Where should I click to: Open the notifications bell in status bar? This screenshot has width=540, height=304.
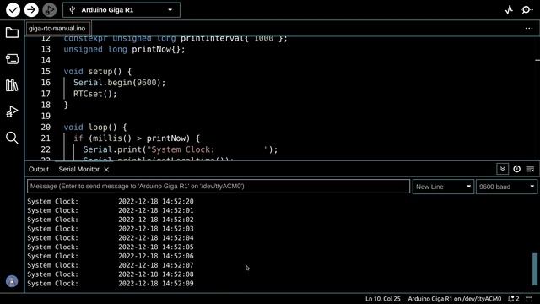(514, 299)
